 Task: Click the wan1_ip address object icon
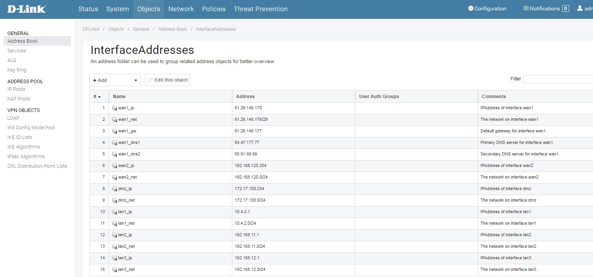(114, 108)
